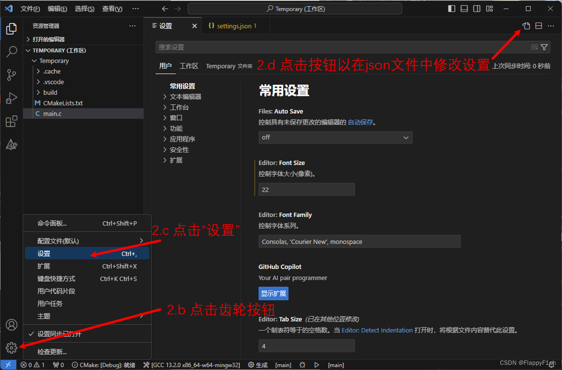The width and height of the screenshot is (562, 370).
Task: Open the Extensions view icon
Action: click(x=12, y=121)
